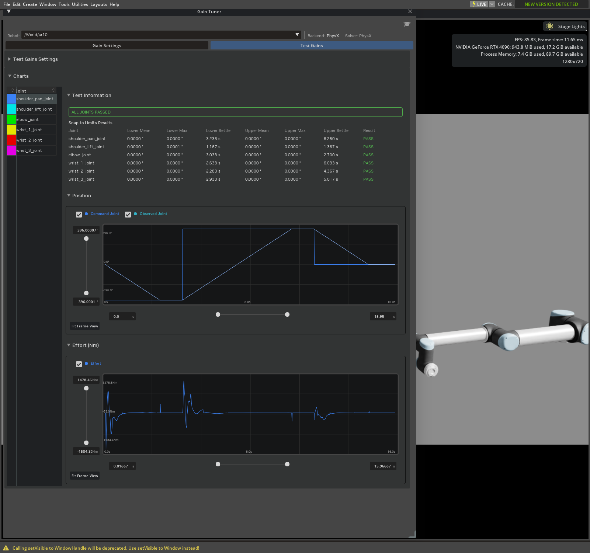Open the Robot path dropdown
590x553 pixels.
tap(161, 35)
